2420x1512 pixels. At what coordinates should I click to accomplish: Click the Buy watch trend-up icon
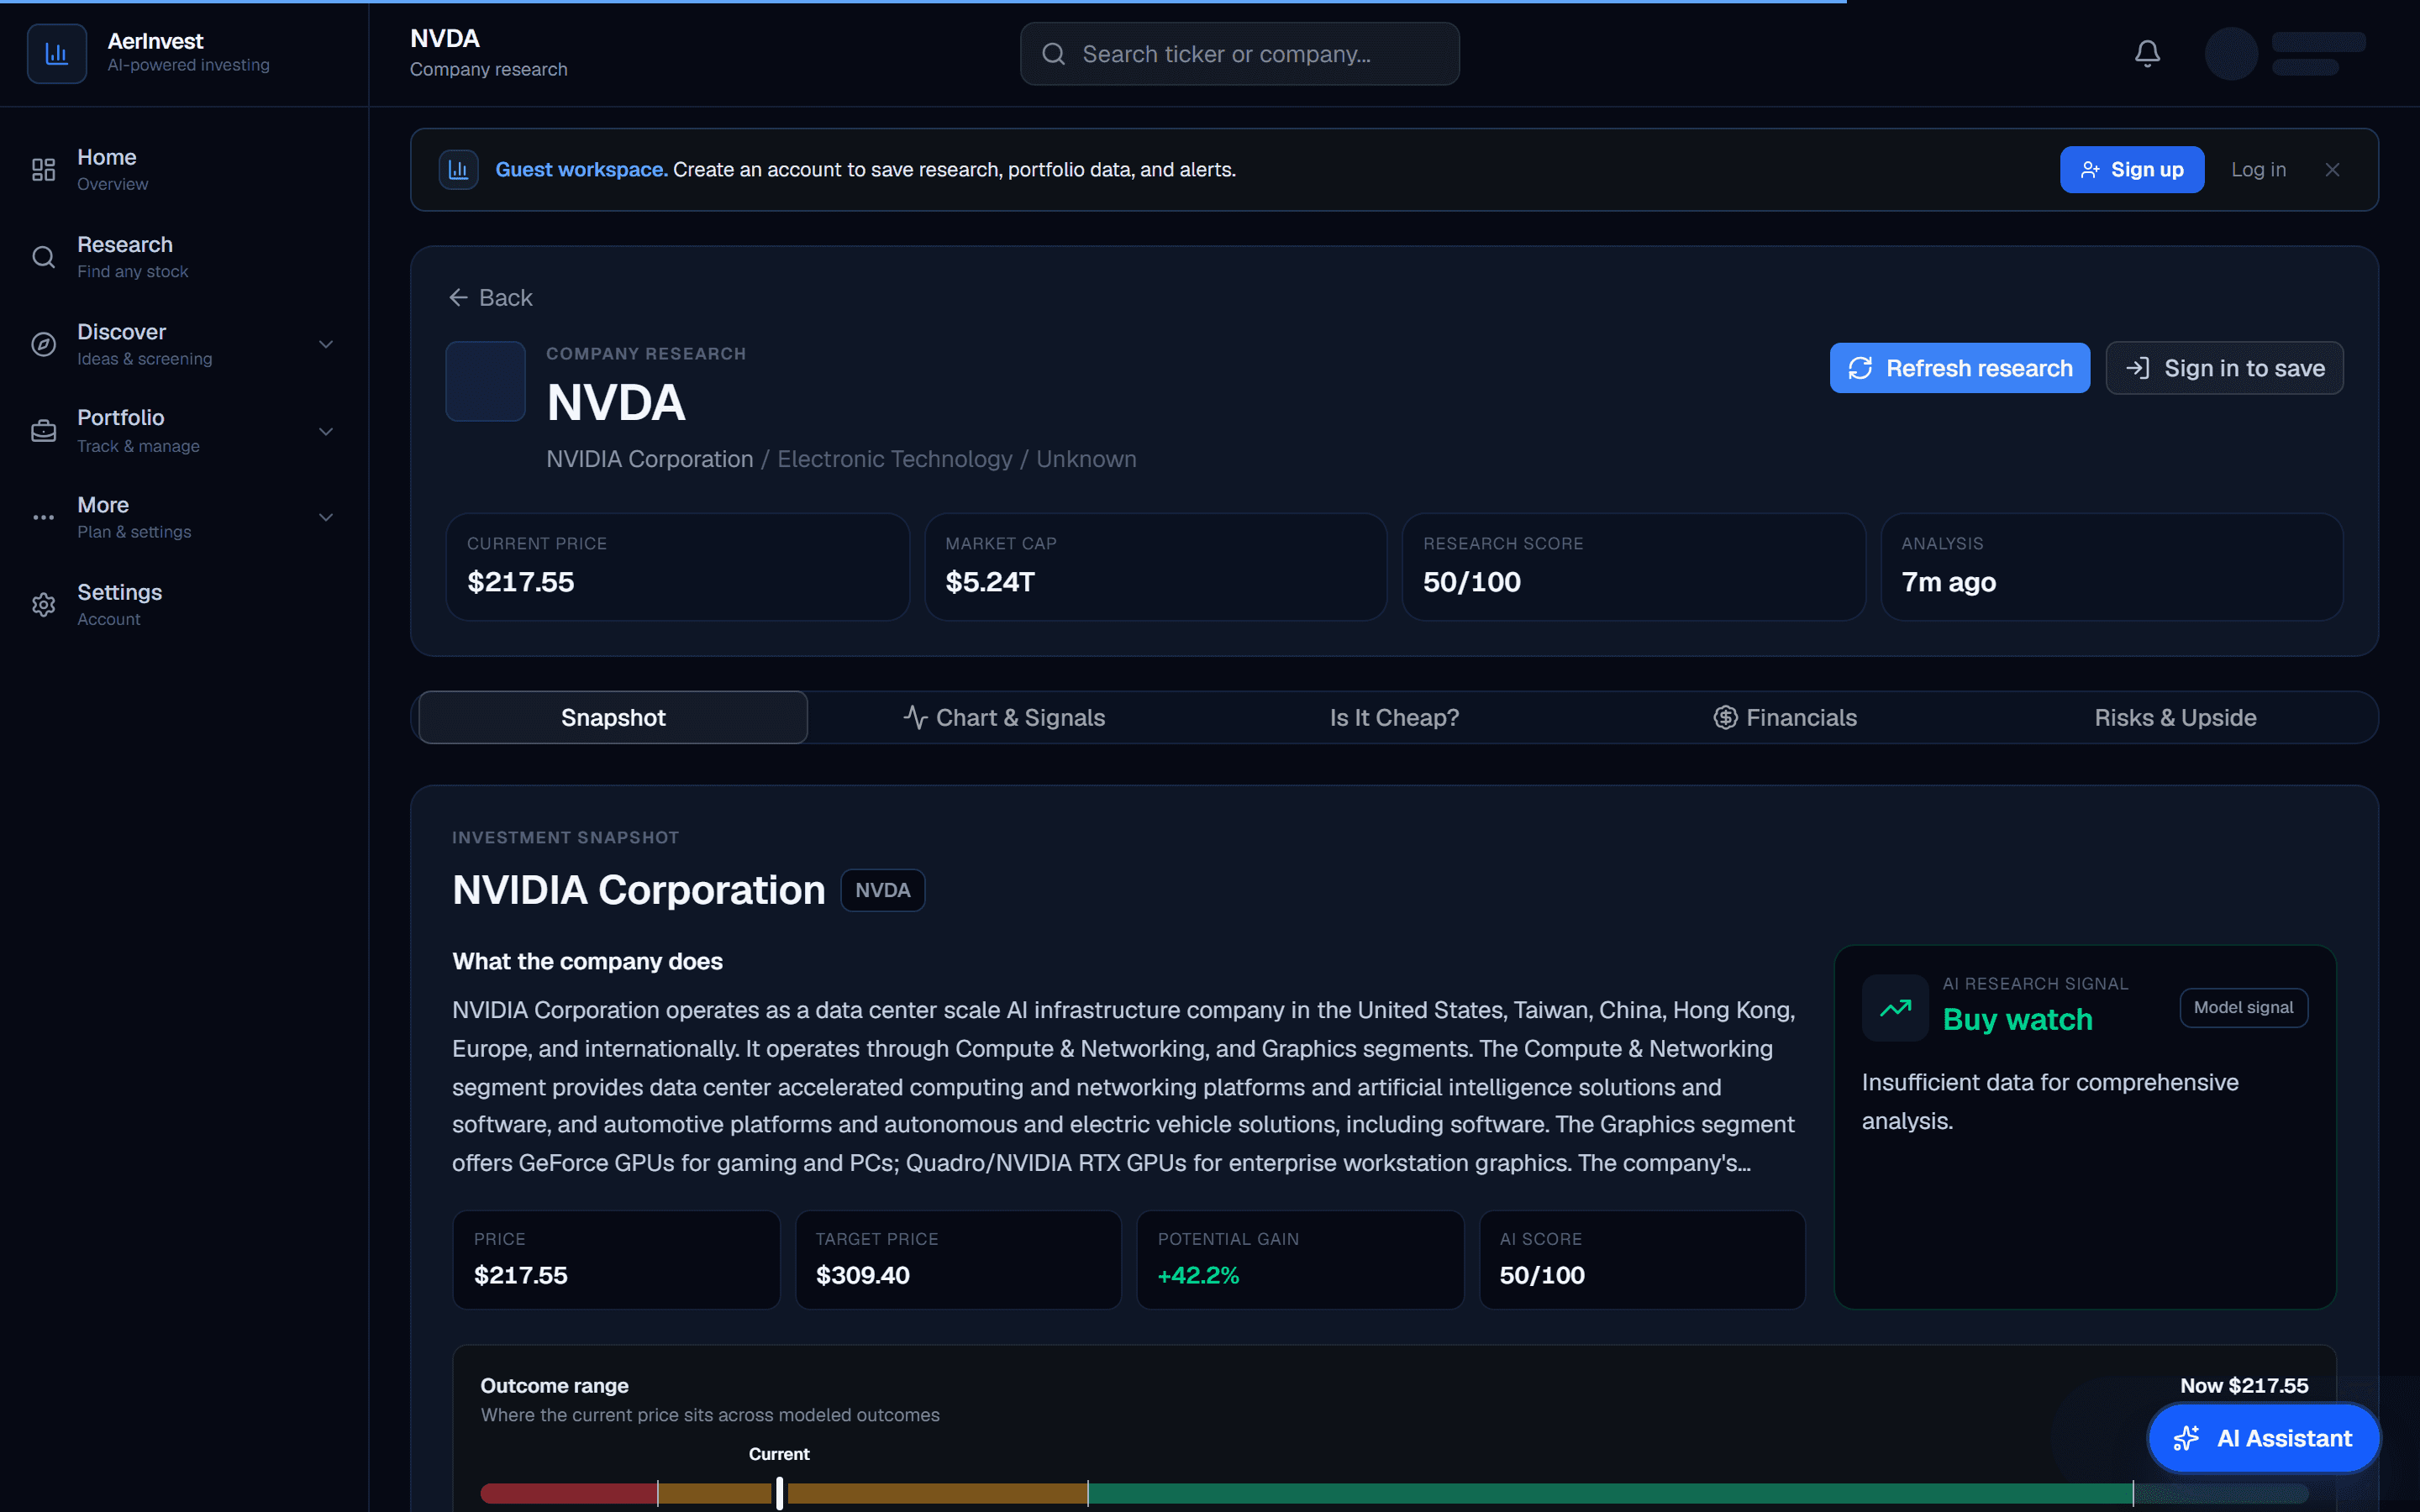(1895, 1008)
